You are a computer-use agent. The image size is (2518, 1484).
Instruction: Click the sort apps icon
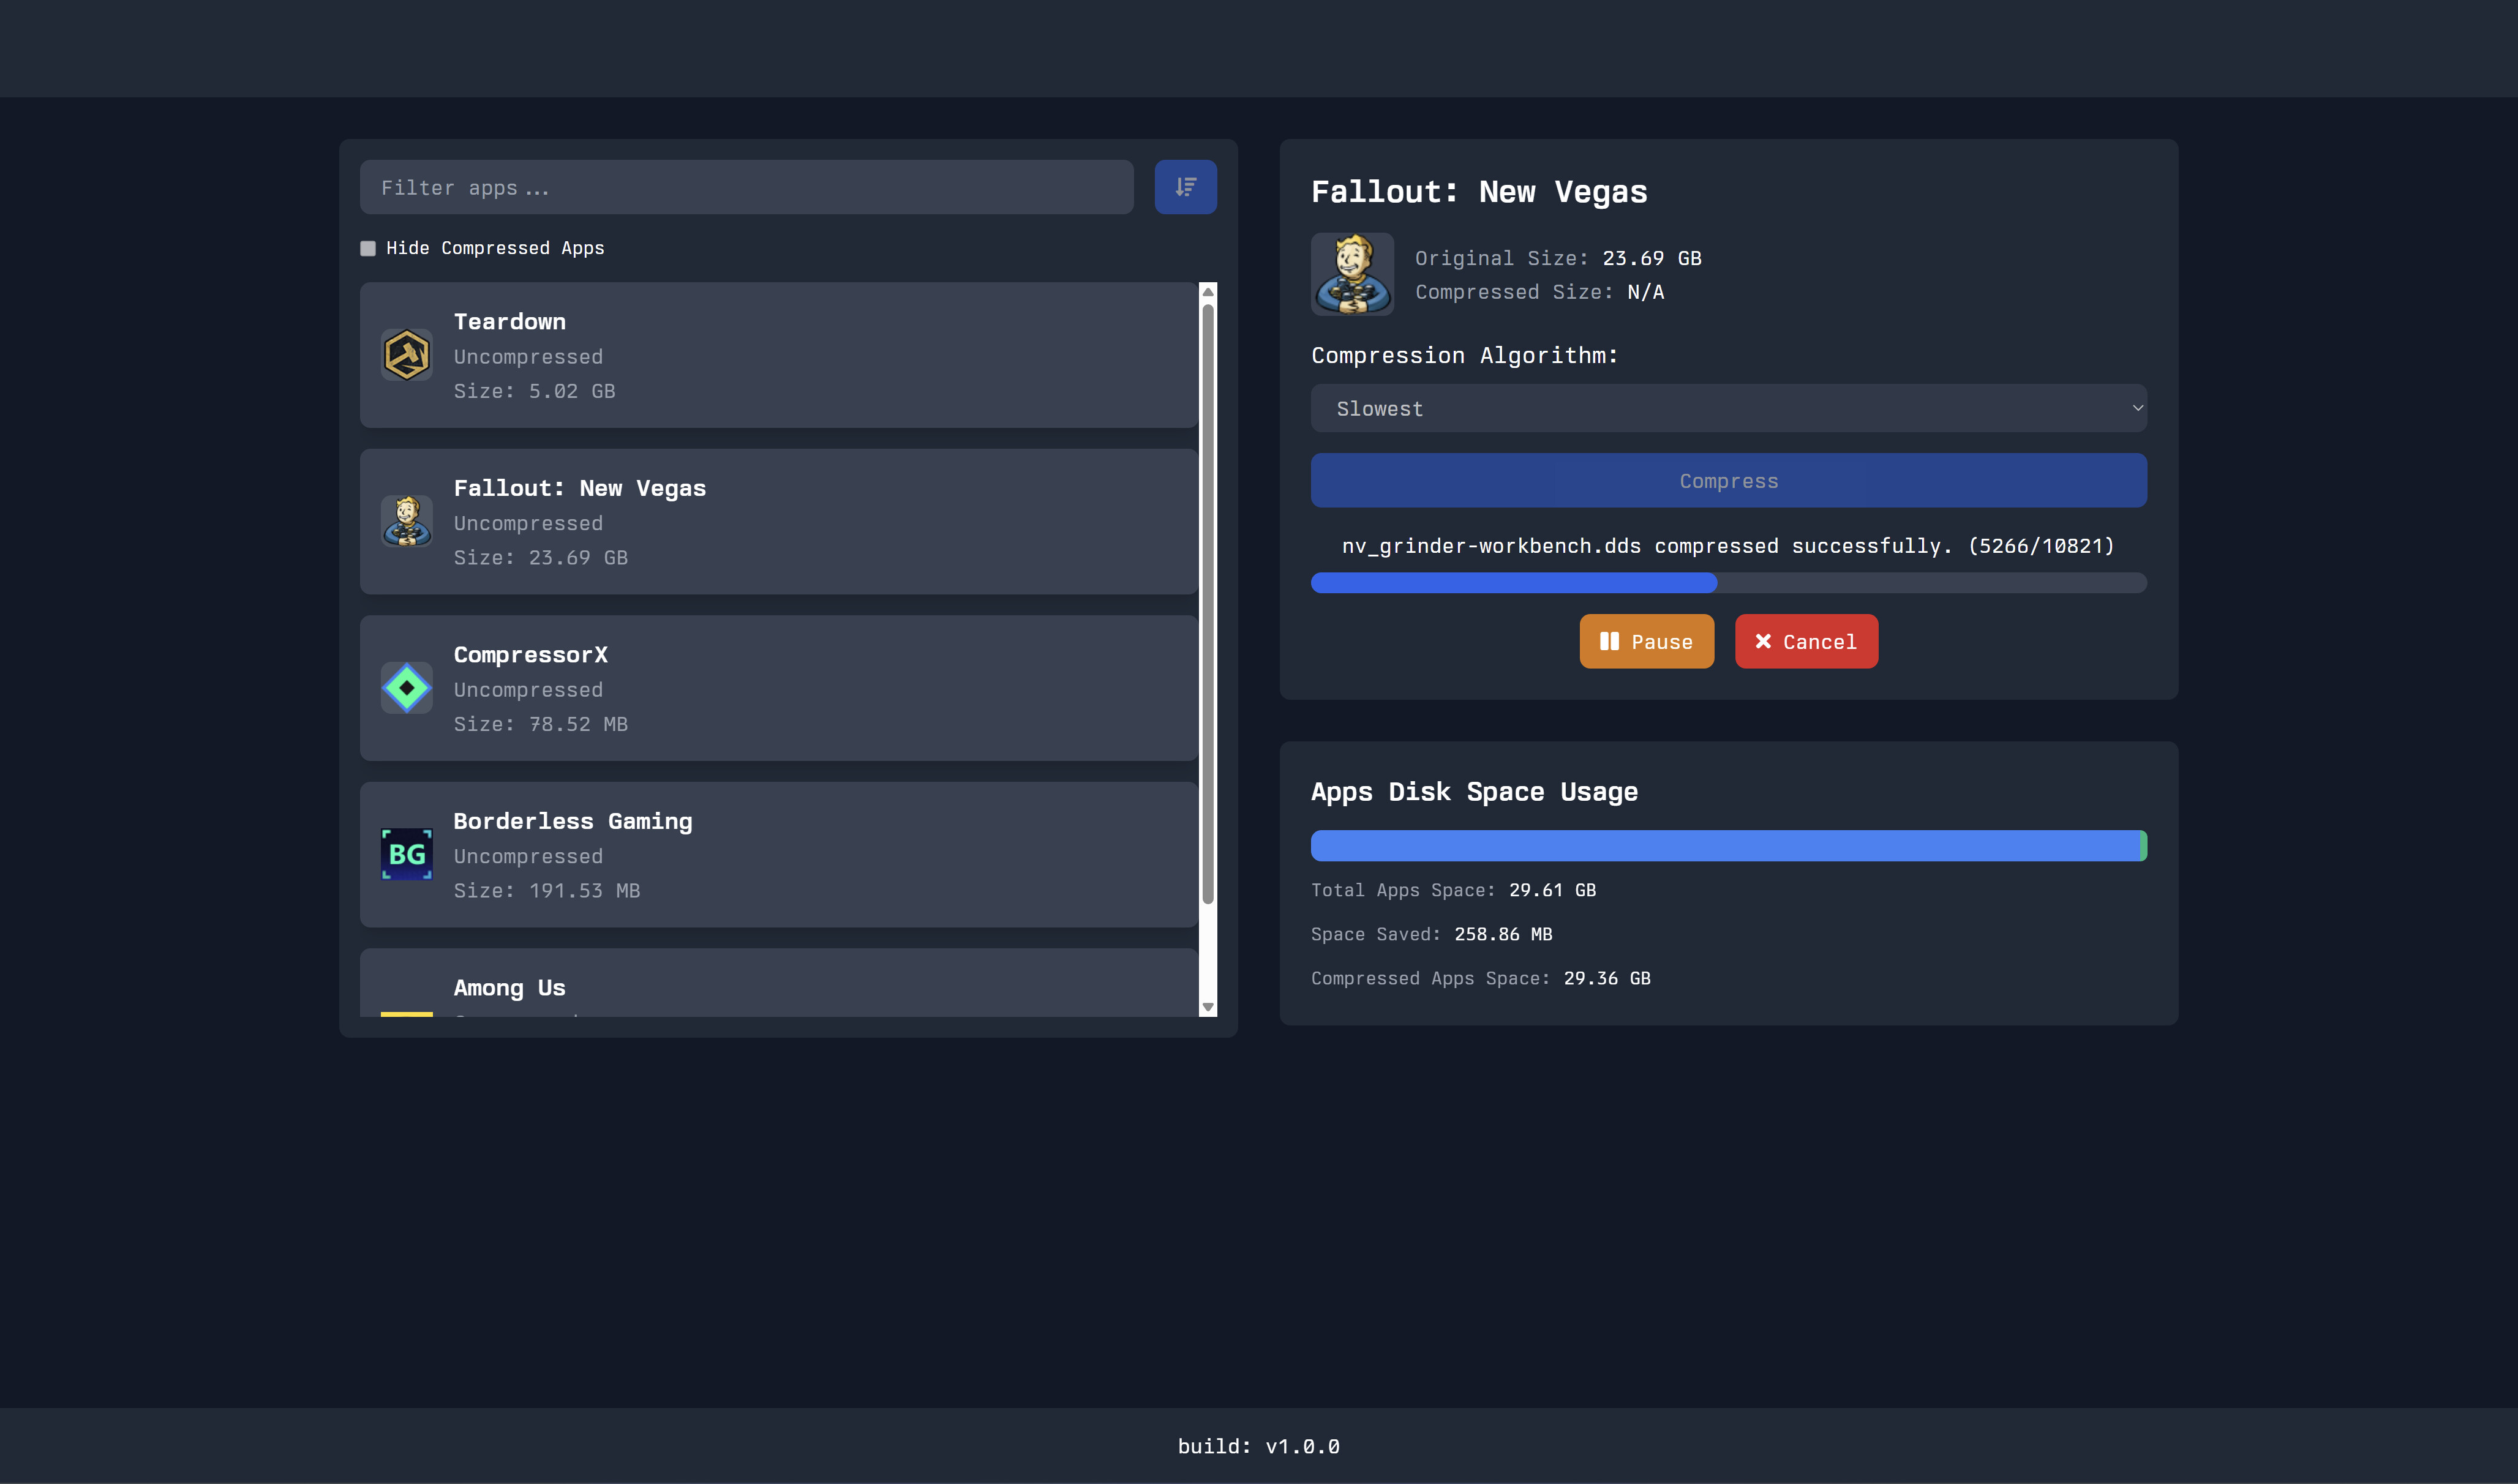point(1185,186)
